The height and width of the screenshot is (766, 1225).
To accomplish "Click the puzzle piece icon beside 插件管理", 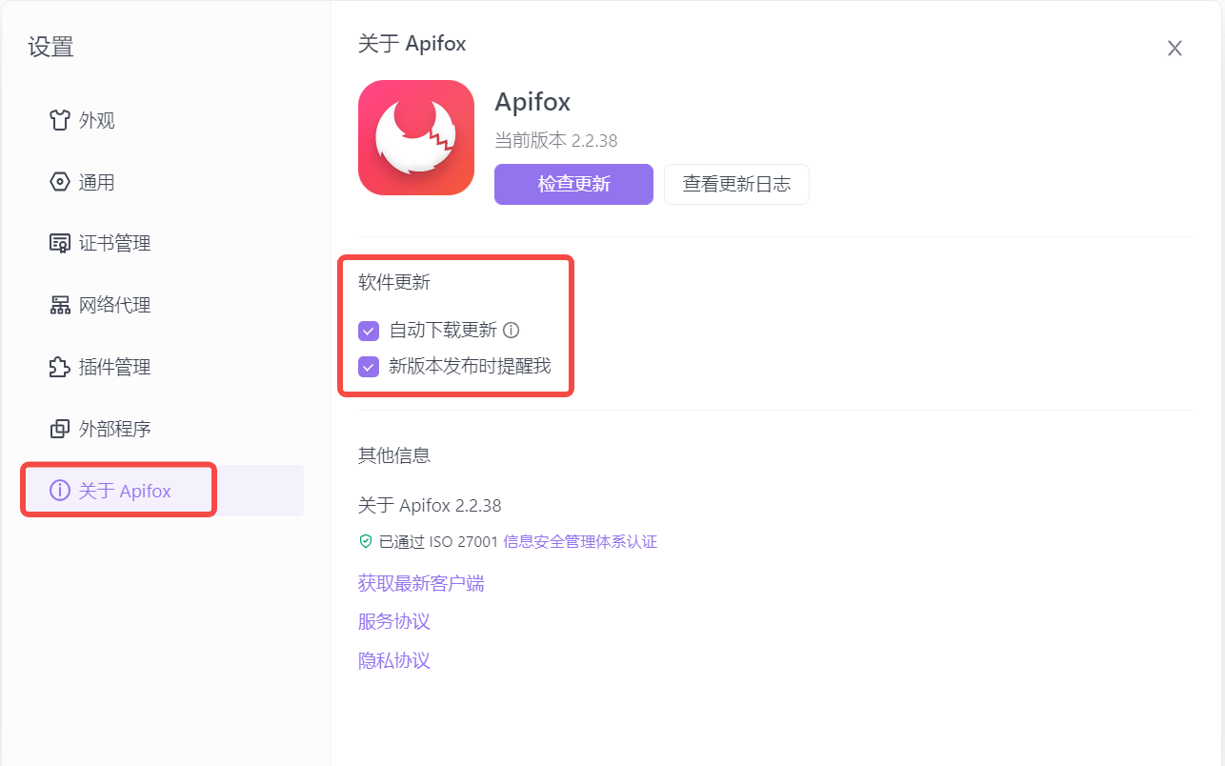I will [x=60, y=367].
